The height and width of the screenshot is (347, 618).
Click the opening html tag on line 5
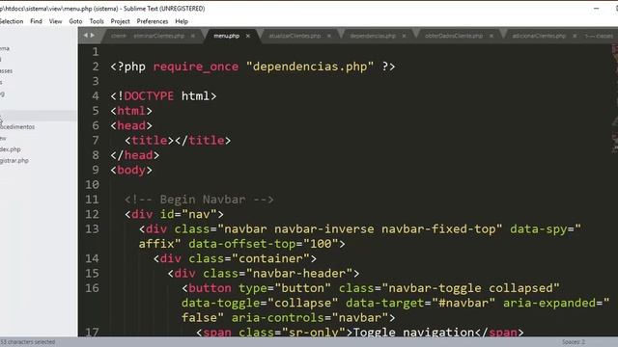point(131,111)
